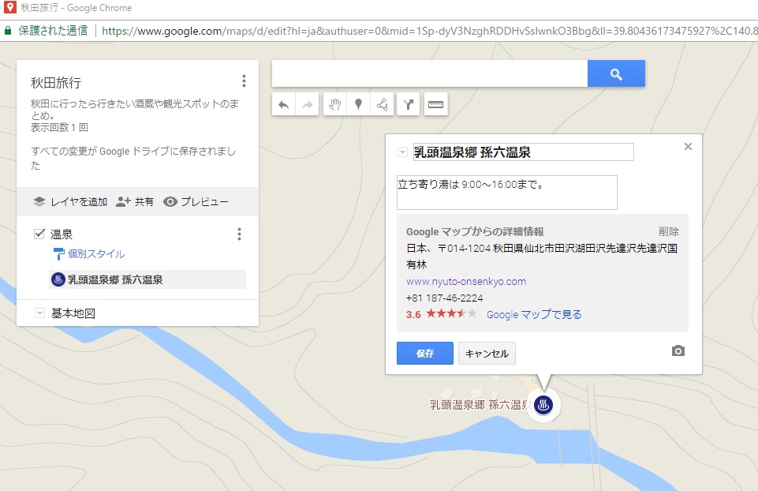Image resolution: width=758 pixels, height=491 pixels.
Task: Select 乳頭温泉郷 孫六温泉 in layer list
Action: (147, 279)
